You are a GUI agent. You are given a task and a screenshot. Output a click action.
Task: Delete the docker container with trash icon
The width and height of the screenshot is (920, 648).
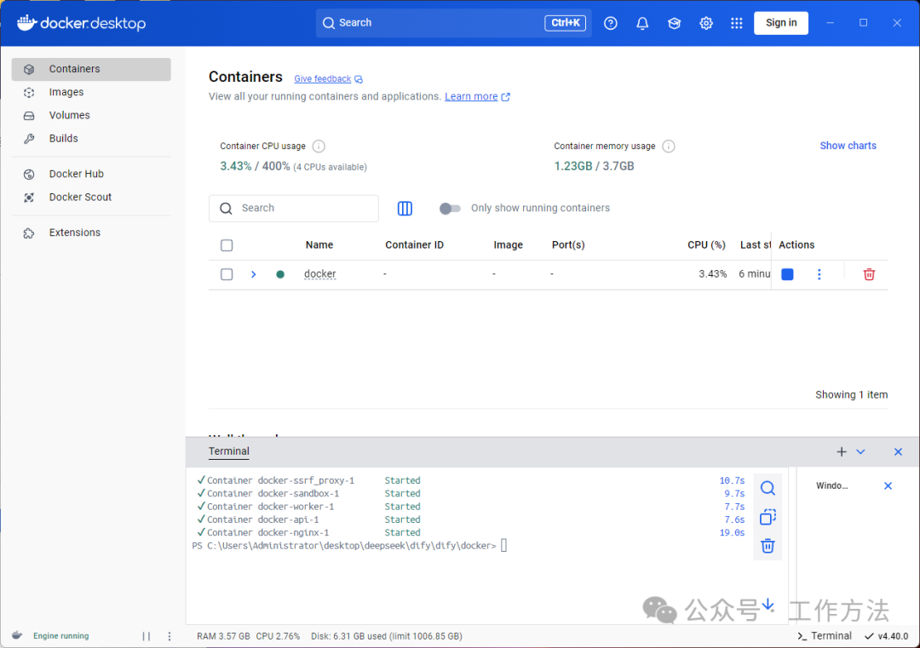click(x=869, y=274)
